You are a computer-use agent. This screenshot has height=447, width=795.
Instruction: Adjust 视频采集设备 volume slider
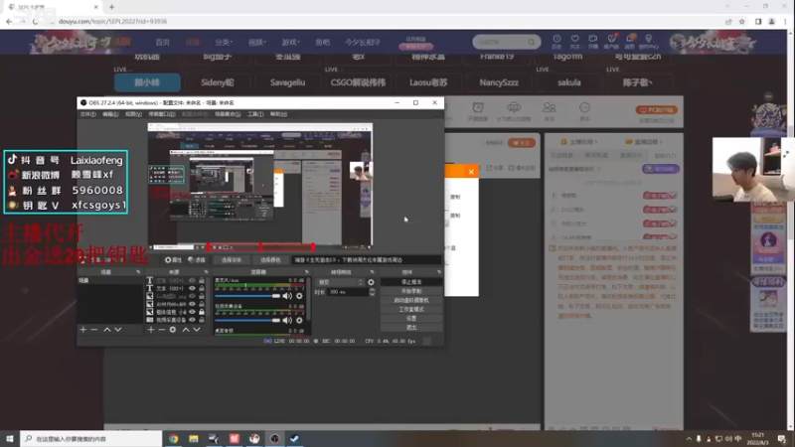click(247, 320)
